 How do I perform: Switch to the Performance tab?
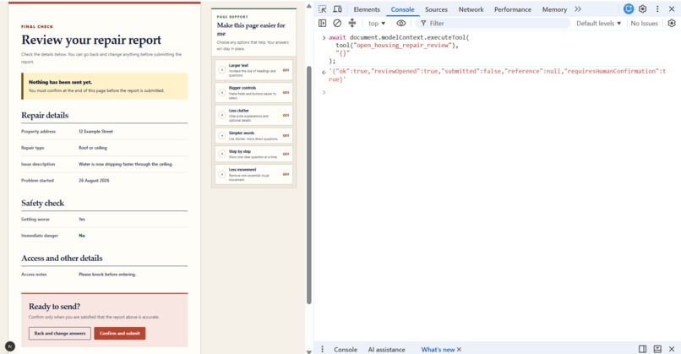click(x=513, y=9)
